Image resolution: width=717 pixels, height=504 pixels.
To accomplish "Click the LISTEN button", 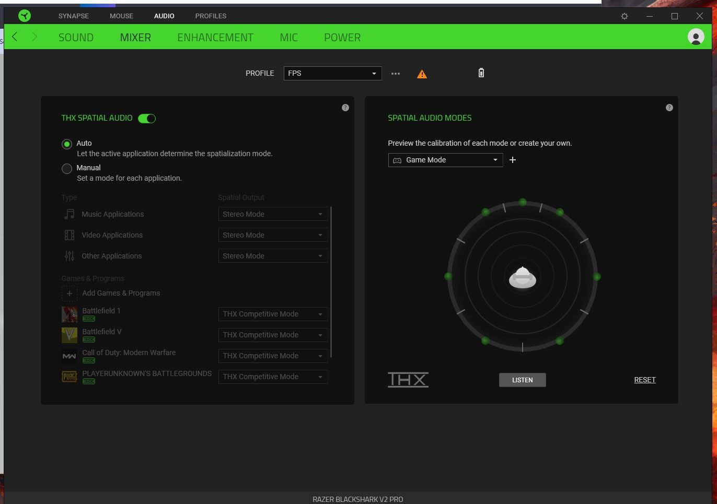I will tap(523, 380).
